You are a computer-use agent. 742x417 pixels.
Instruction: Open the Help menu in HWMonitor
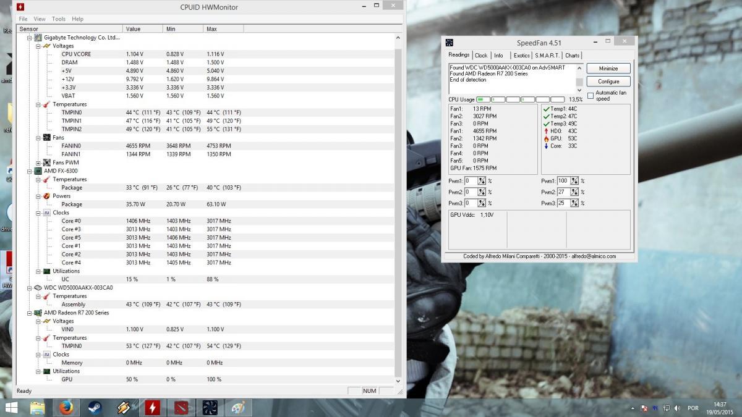click(x=77, y=19)
